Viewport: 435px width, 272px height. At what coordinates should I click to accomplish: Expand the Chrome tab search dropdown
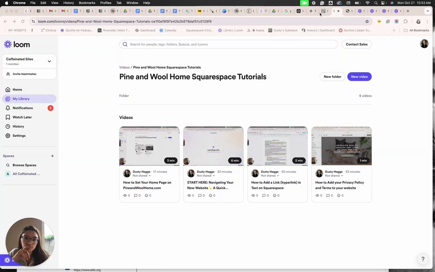[428, 11]
